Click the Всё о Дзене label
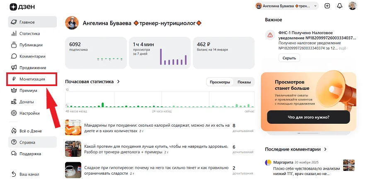 coord(31,131)
